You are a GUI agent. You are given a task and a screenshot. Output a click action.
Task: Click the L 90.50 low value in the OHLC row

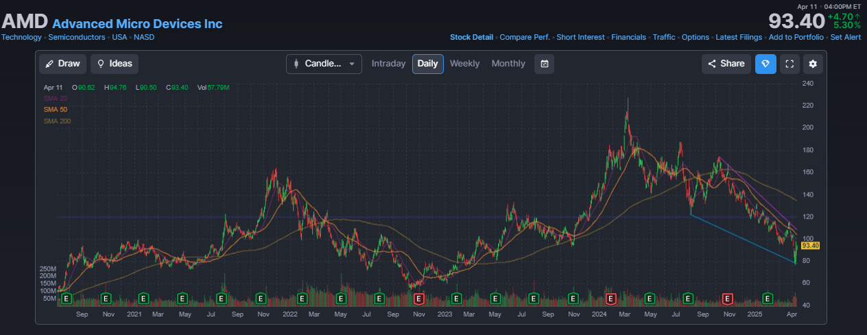coord(147,88)
